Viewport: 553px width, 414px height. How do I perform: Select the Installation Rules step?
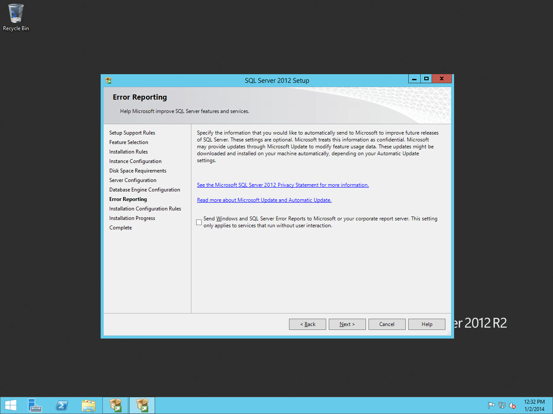129,152
